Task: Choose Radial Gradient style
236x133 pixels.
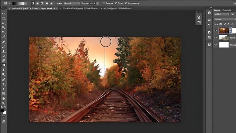Action: (37, 3)
